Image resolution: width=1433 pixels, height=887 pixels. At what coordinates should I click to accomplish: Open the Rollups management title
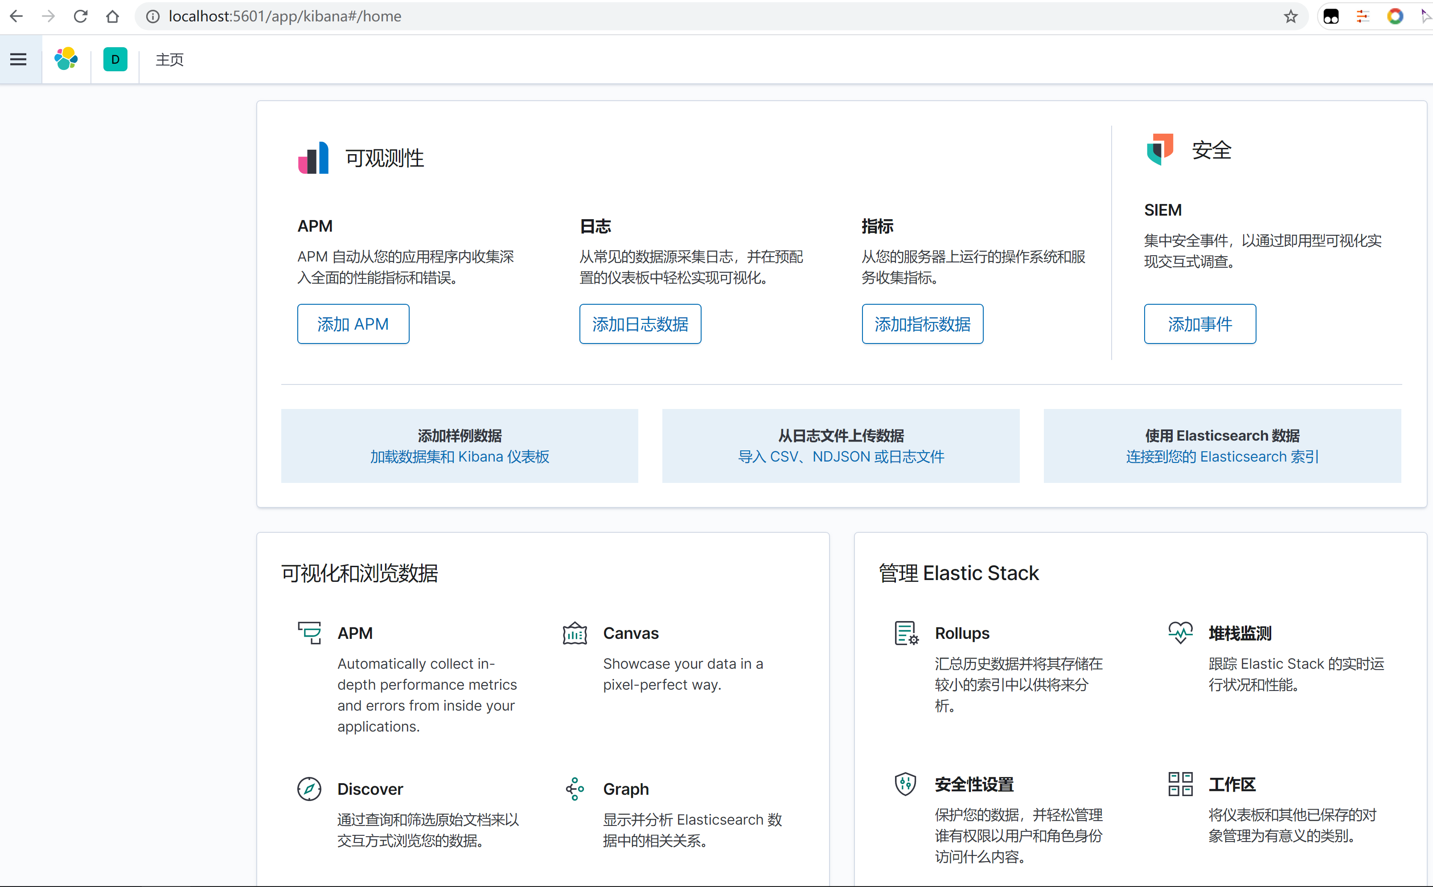[962, 633]
